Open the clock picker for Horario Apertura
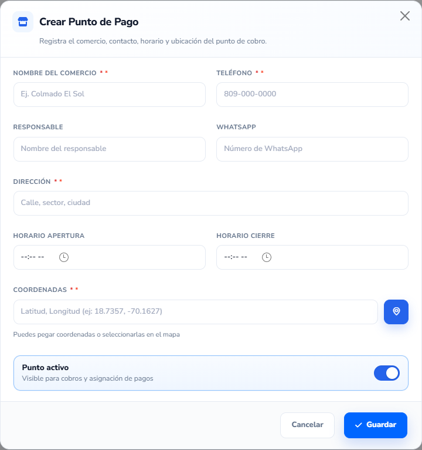 pyautogui.click(x=64, y=257)
